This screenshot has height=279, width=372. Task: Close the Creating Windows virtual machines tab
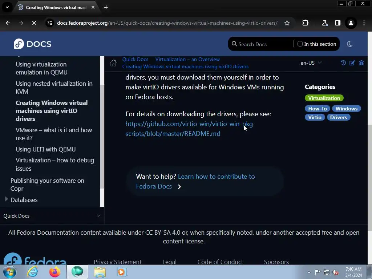point(93,7)
